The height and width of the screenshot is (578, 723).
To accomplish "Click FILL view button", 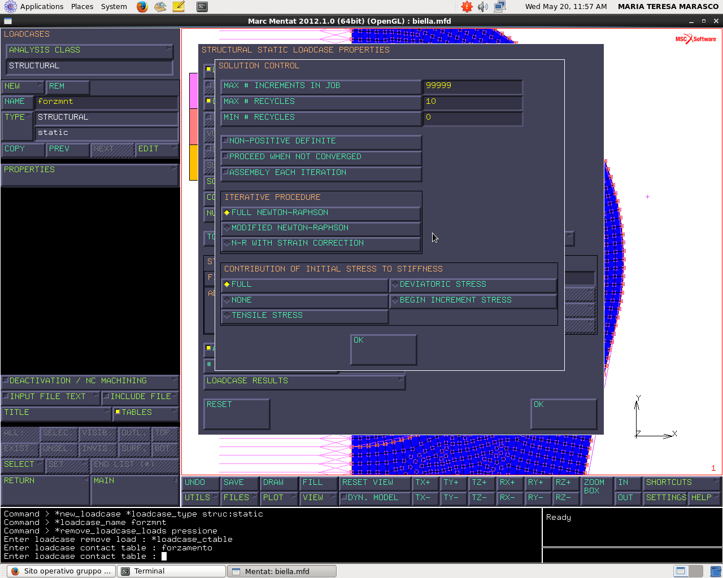I will point(319,483).
